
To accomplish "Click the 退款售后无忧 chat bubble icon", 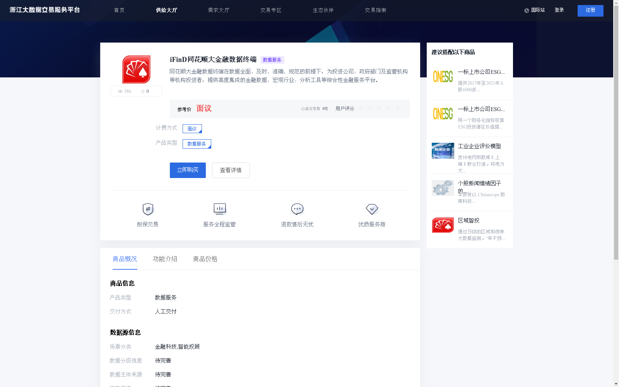I will click(x=297, y=209).
